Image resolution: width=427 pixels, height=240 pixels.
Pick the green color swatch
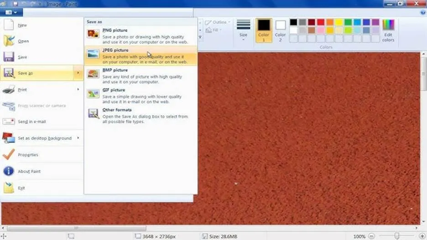[x=348, y=22]
